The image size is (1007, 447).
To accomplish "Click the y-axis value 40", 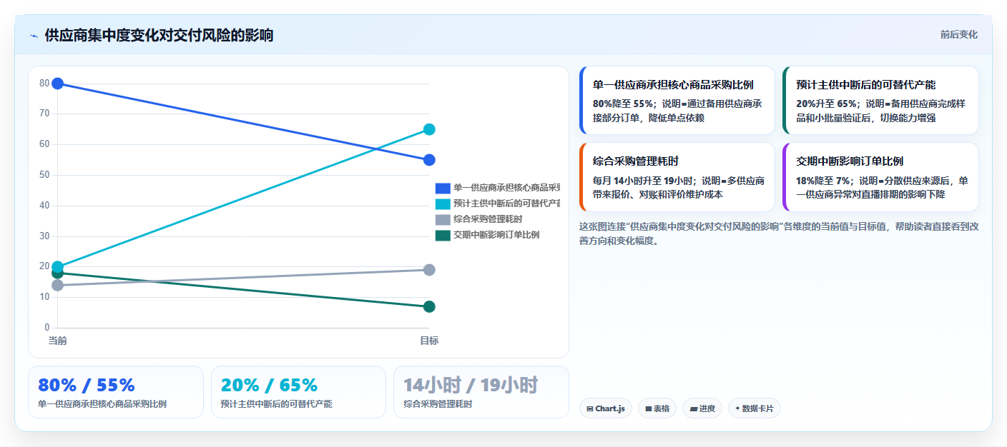I will point(44,206).
